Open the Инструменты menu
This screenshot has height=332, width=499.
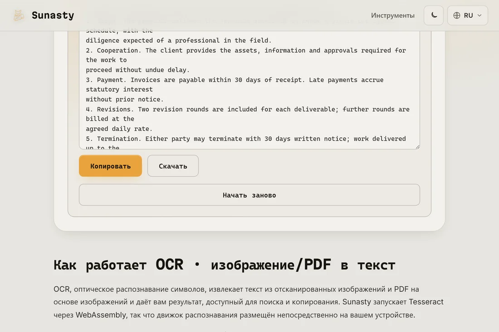tap(393, 15)
